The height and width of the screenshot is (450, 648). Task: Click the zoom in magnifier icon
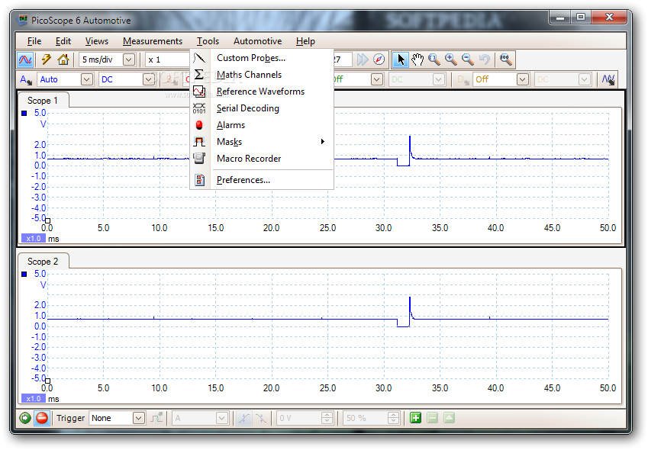tap(451, 59)
